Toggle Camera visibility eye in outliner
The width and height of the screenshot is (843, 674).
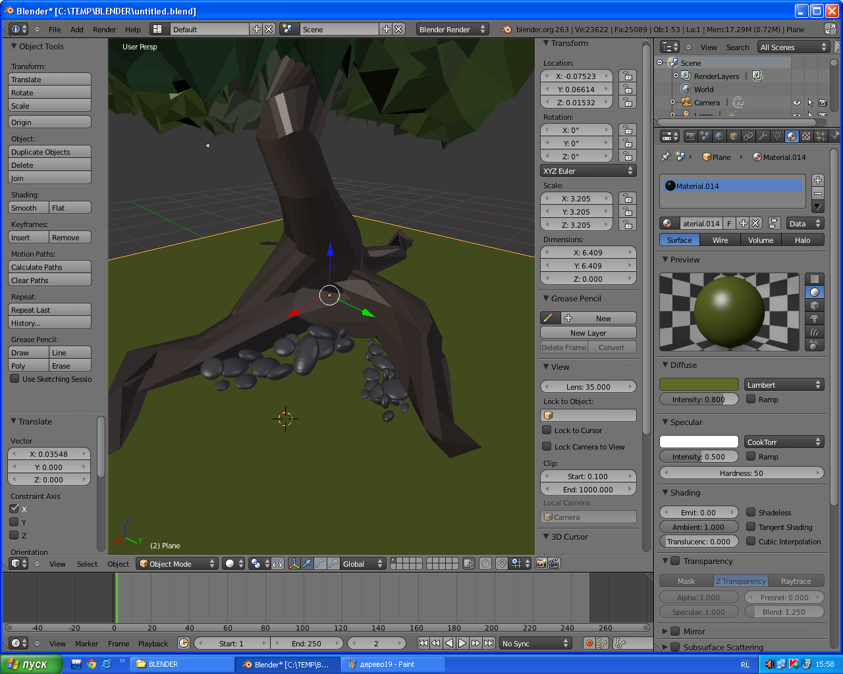click(x=797, y=103)
